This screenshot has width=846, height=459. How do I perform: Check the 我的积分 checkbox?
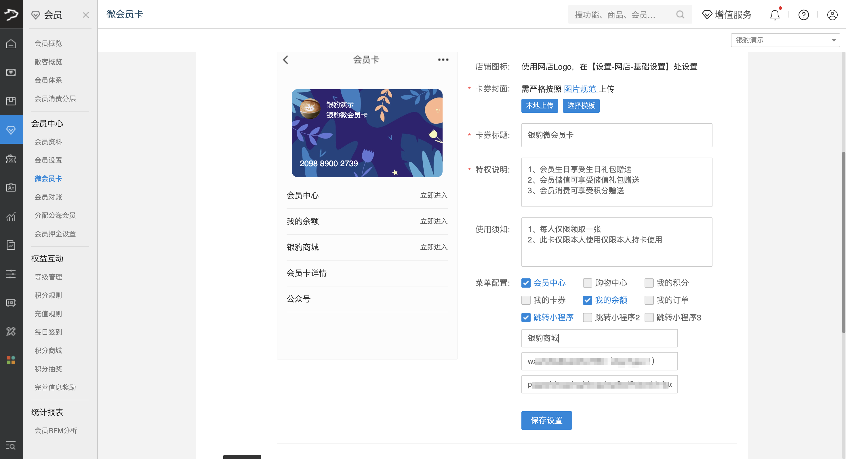click(x=649, y=283)
